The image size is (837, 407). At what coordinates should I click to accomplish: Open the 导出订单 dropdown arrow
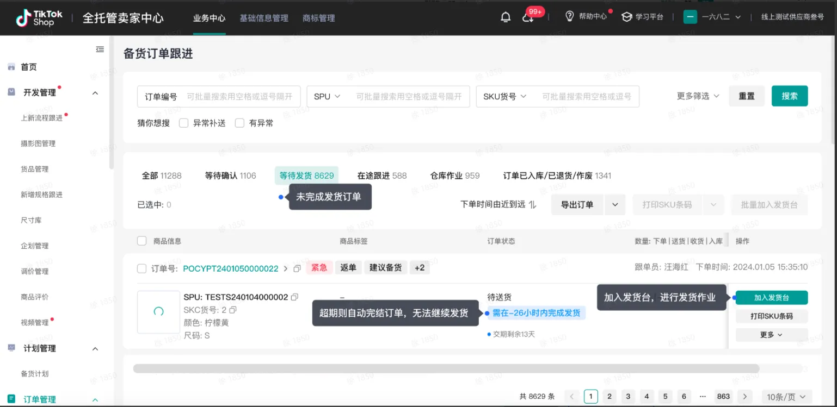point(615,205)
